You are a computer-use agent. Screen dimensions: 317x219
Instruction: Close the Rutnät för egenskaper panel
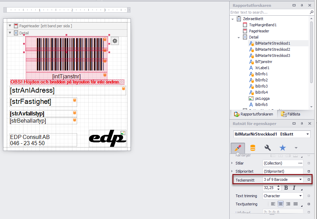pos(310,124)
